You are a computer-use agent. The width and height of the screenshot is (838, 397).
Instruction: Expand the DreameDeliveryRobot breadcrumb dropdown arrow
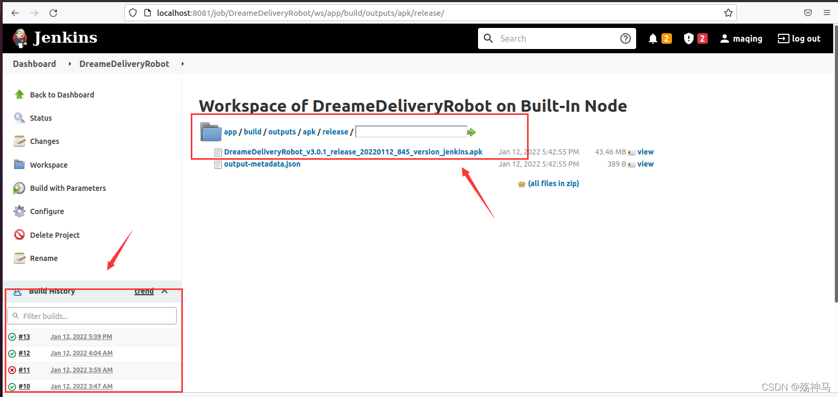[183, 64]
